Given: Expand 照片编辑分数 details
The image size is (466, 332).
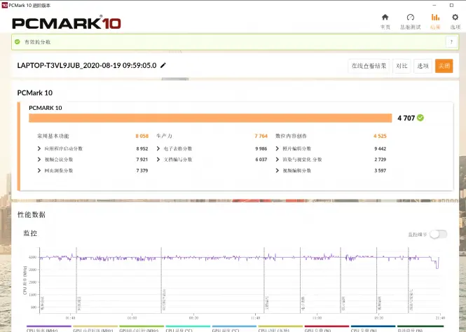Looking at the screenshot, I should (277, 148).
